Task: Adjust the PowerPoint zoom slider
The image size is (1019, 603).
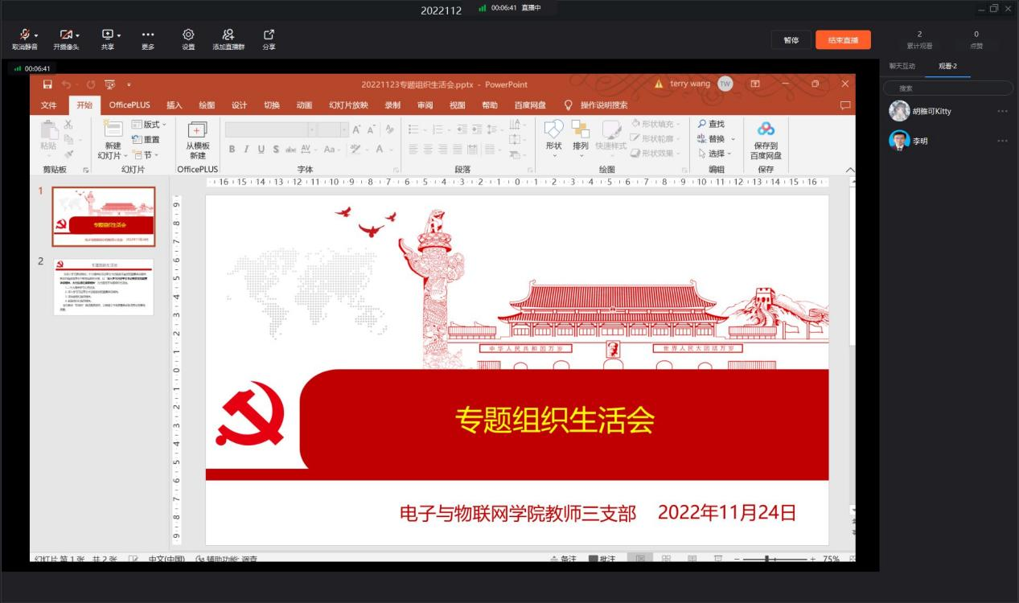Action: (767, 559)
